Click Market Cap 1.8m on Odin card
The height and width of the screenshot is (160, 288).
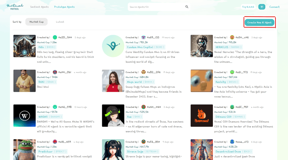[x=47, y=42]
